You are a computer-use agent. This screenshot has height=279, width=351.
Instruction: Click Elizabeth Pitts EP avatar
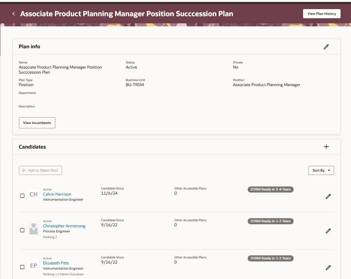(33, 266)
